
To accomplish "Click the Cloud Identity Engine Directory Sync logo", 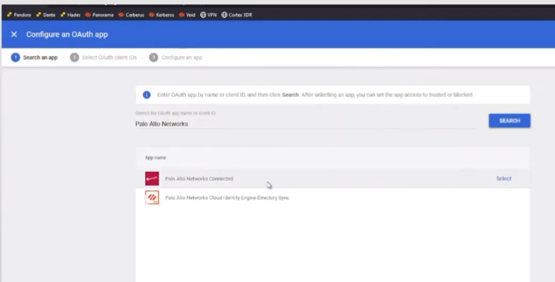I will [x=152, y=197].
